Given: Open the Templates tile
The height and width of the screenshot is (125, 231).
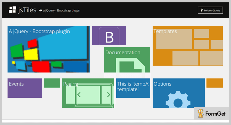Looking at the screenshot, I should coord(188,46).
